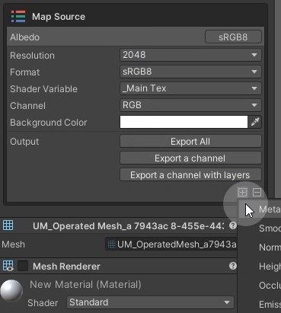Enable the Mesh Renderer checkbox
The width and height of the screenshot is (281, 313).
23,266
